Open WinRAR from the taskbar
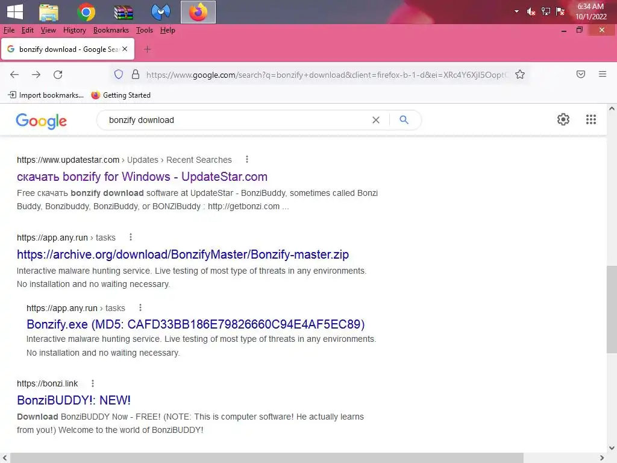This screenshot has height=463, width=617. [x=124, y=12]
